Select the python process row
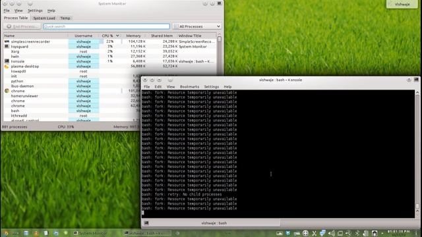422x237 pixels. 72,81
